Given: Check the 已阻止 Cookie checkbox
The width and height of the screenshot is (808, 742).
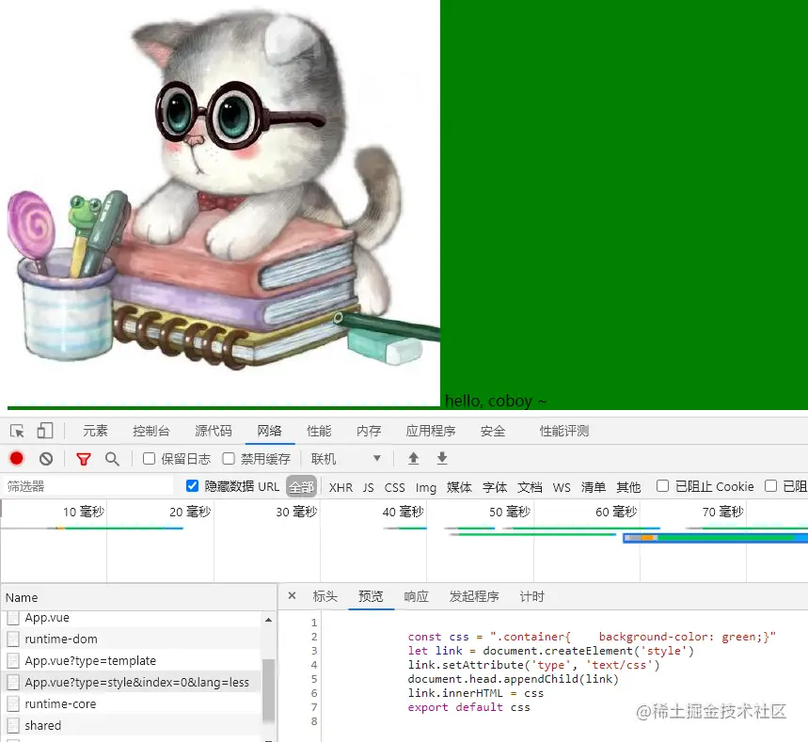Looking at the screenshot, I should pyautogui.click(x=663, y=485).
